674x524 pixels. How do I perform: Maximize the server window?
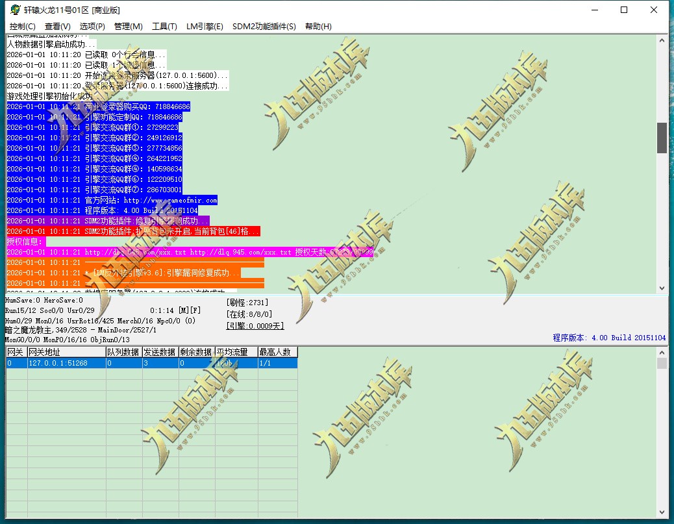pos(624,10)
